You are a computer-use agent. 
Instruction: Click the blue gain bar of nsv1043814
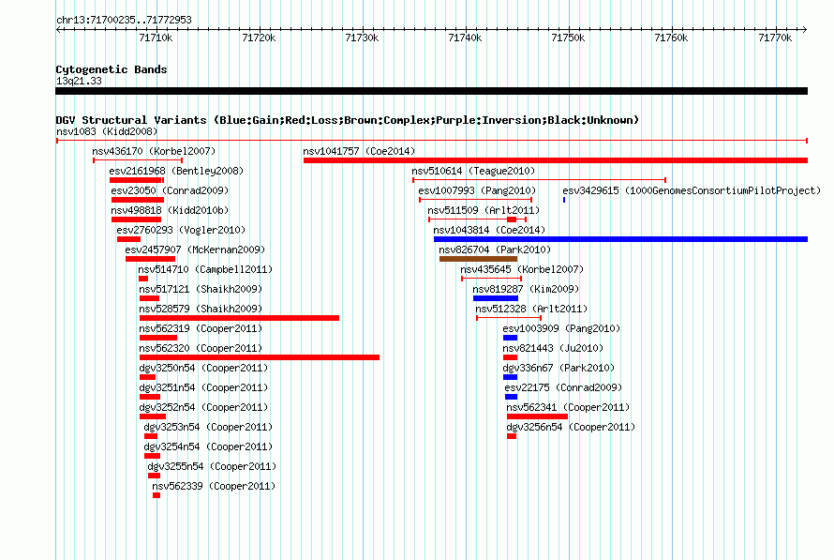coord(620,239)
